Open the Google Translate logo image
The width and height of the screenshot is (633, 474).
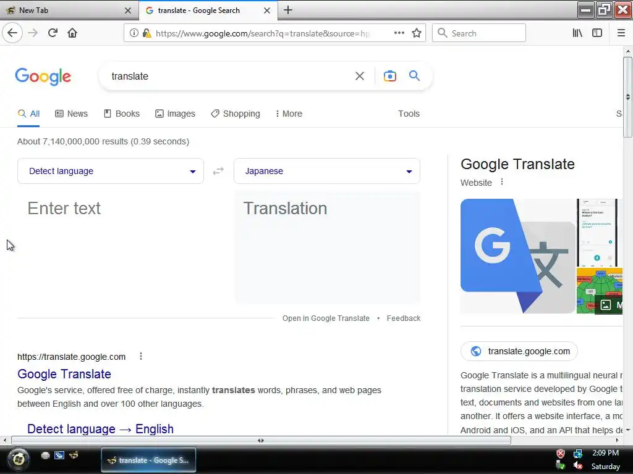517,256
